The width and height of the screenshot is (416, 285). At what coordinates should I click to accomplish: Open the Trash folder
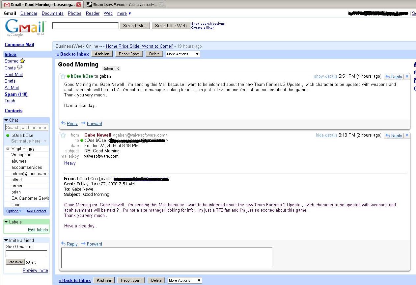(10, 101)
